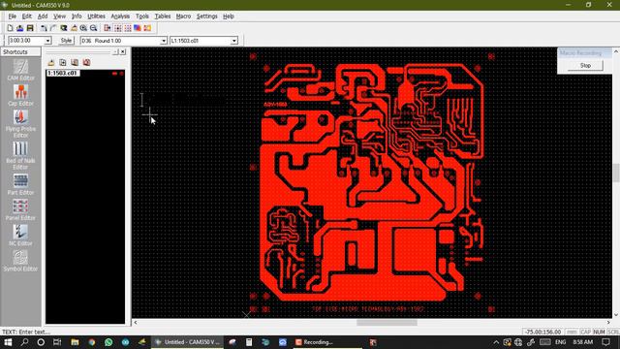Open the Add menu
The width and height of the screenshot is (620, 349).
[x=43, y=16]
